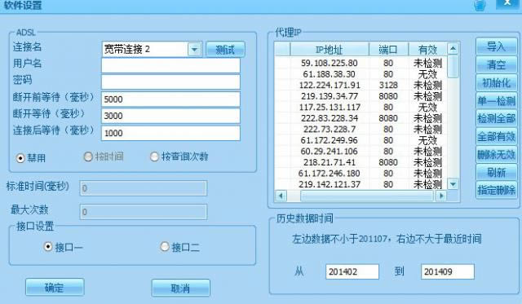The width and height of the screenshot is (522, 304).
Task: Focus the 用户名 username field
Action: coord(170,65)
